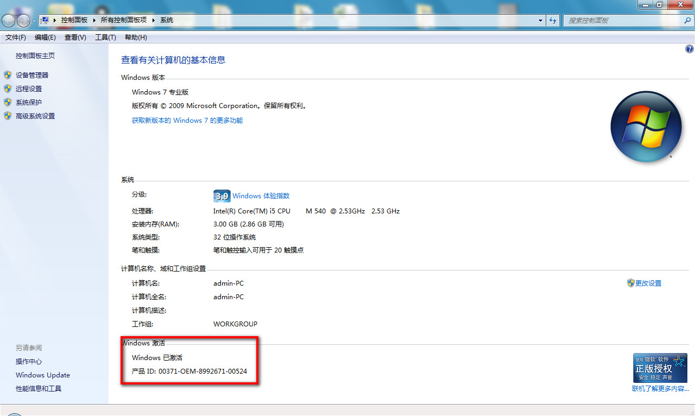
Task: Click the Refresh button beside address bar
Action: coord(553,21)
